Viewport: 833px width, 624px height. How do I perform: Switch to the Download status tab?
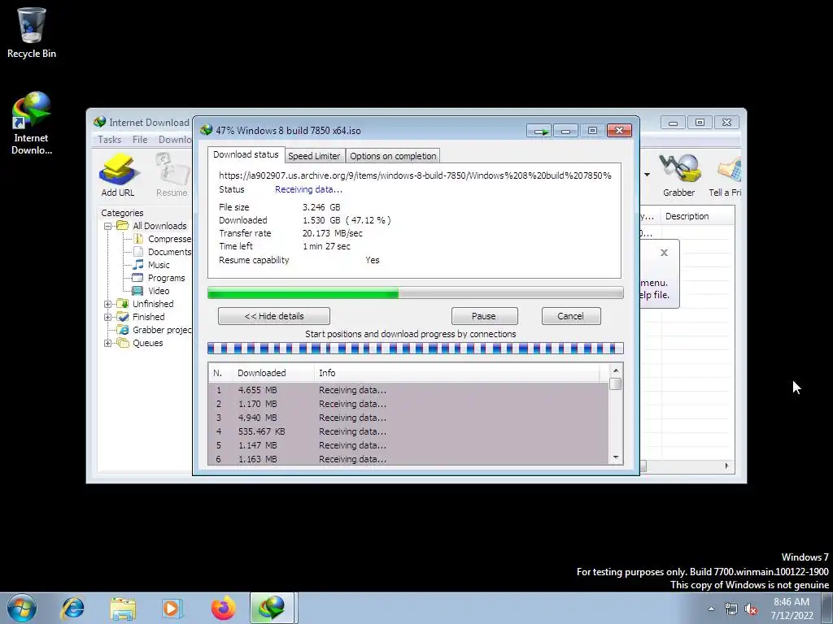[x=246, y=154]
